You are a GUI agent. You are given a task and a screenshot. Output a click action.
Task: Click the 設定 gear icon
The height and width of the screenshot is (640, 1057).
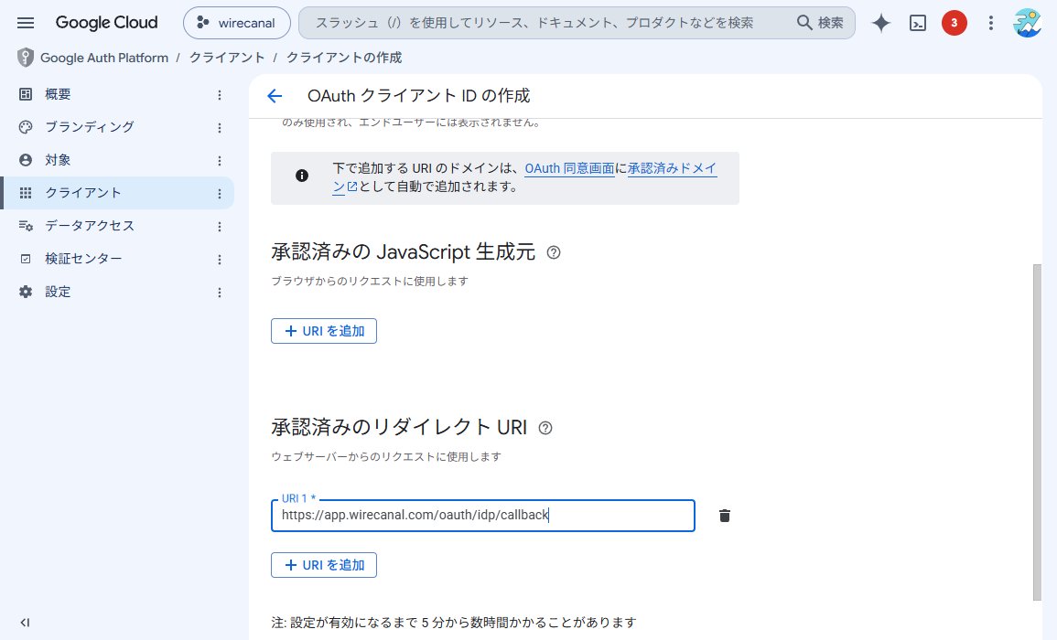click(x=26, y=292)
